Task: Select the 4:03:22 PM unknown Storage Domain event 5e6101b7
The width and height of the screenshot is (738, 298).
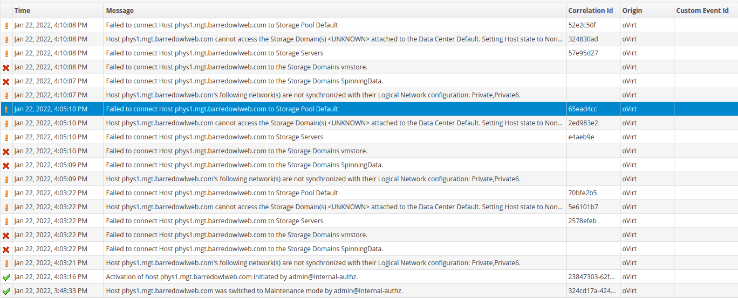Action: coord(334,207)
